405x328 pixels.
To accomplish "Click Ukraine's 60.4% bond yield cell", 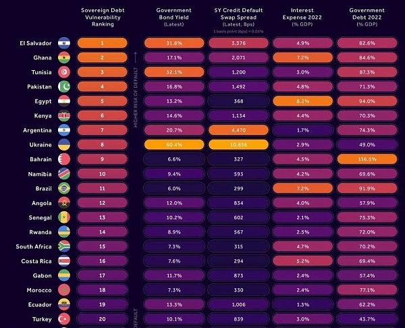I will 174,144.
